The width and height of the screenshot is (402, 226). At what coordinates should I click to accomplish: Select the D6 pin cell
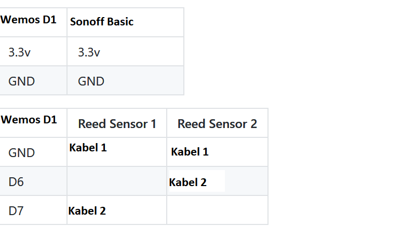16,182
